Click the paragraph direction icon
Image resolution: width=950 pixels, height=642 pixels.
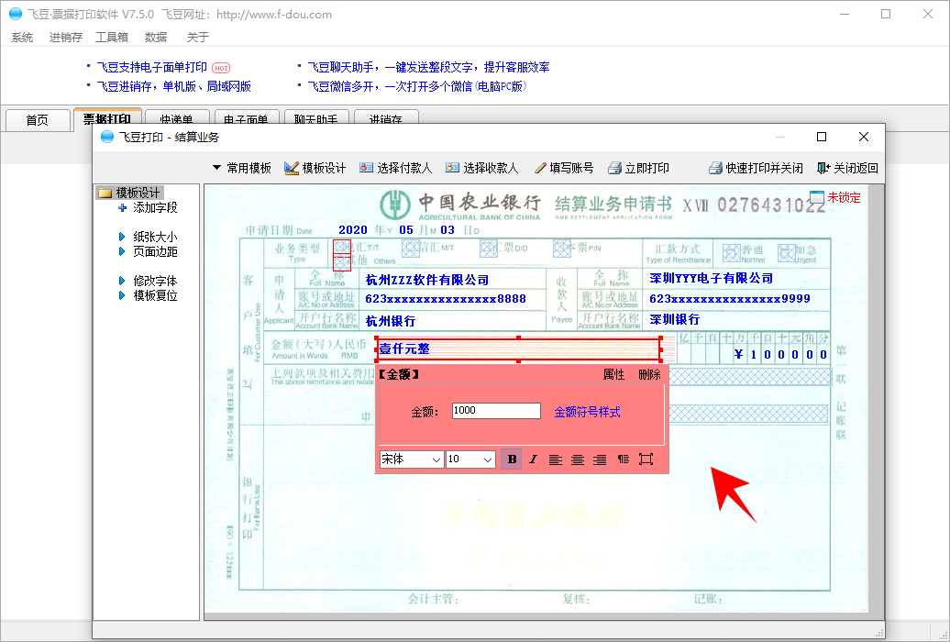(x=623, y=459)
